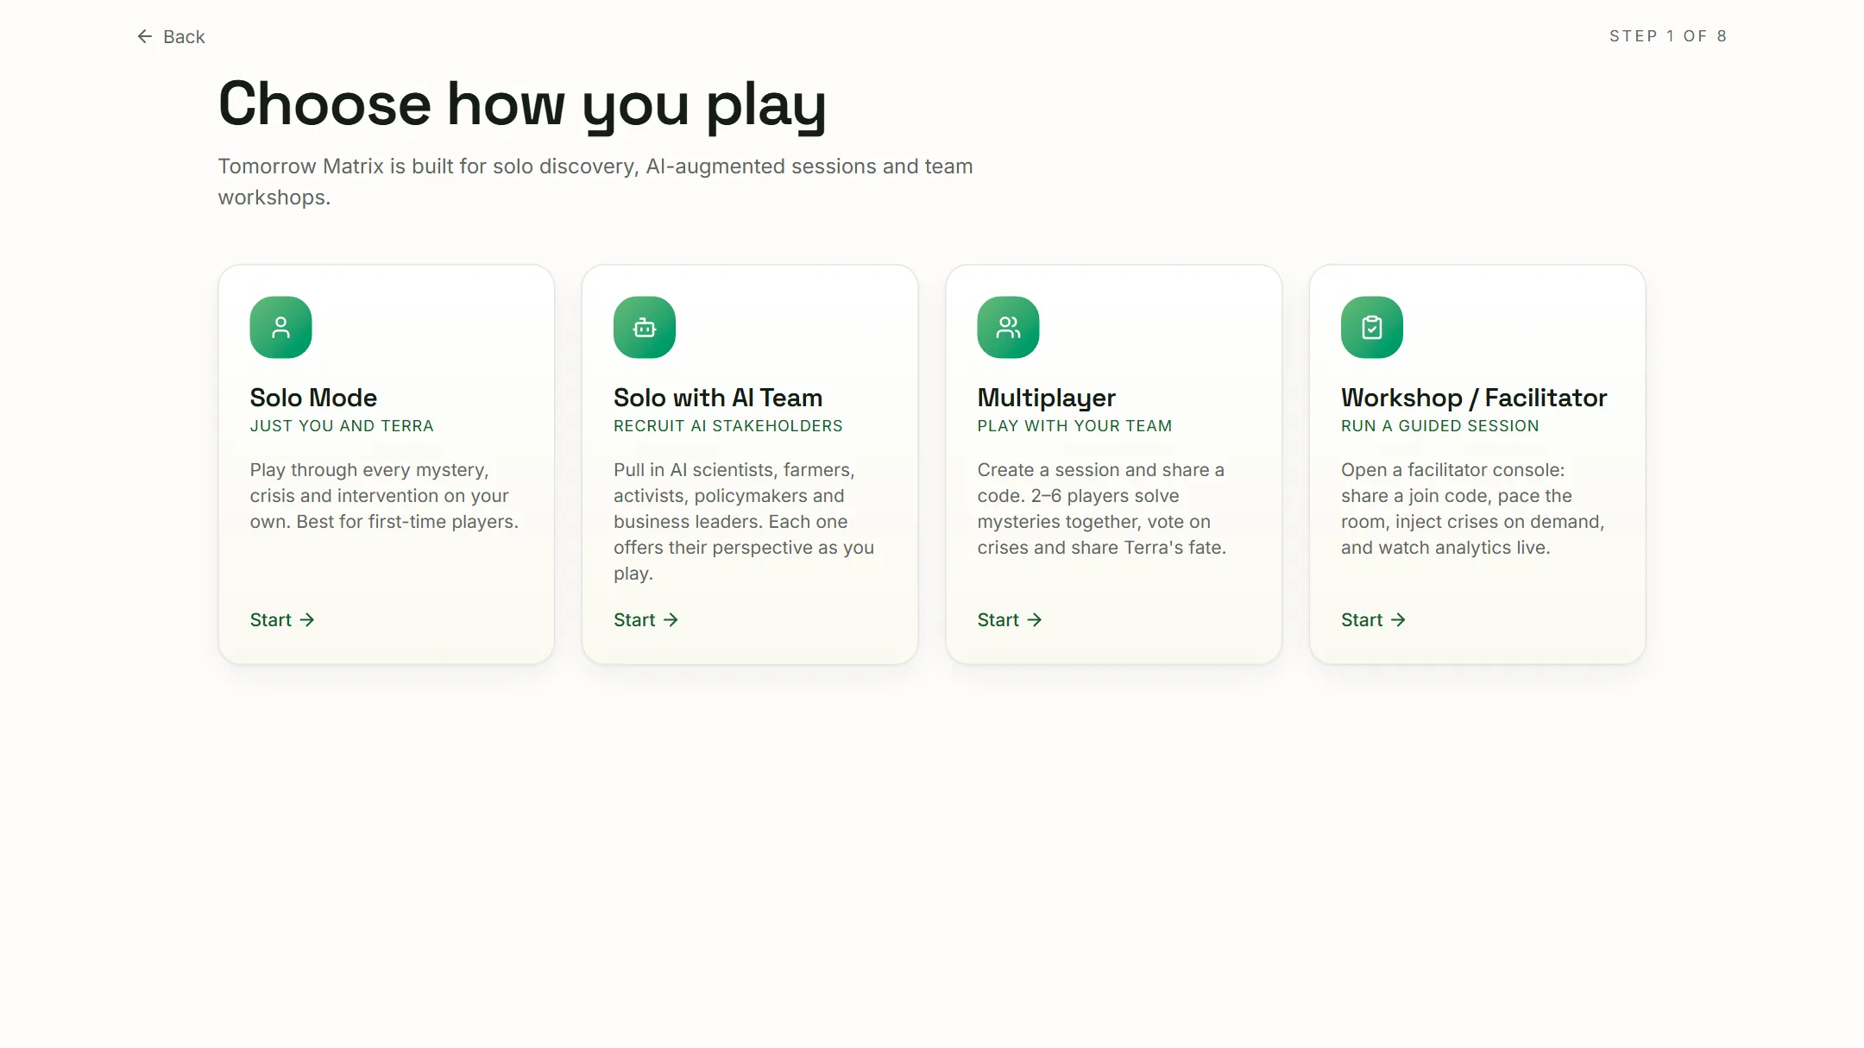
Task: Click the 'JUST YOU AND TERRA' subtitle
Action: click(x=342, y=426)
